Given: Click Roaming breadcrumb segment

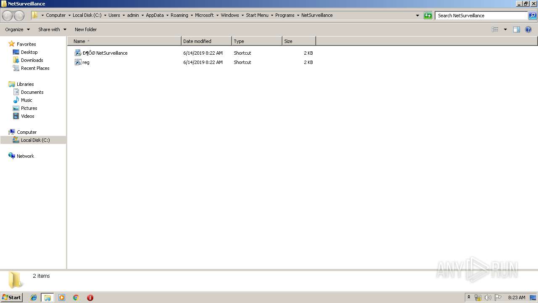Looking at the screenshot, I should (x=179, y=15).
